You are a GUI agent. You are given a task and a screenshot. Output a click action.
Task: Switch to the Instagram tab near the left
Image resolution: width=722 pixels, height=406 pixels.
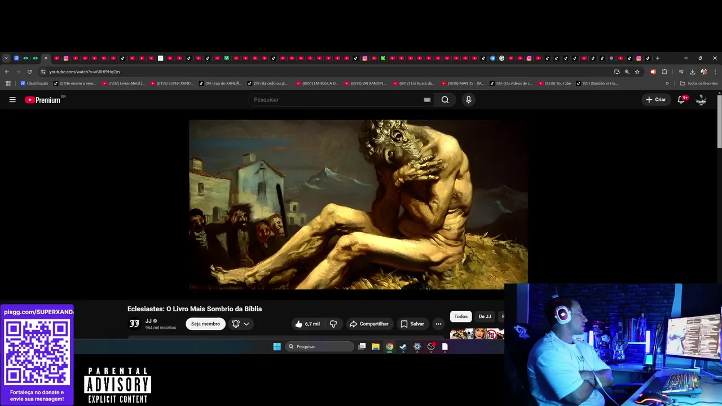coord(66,58)
